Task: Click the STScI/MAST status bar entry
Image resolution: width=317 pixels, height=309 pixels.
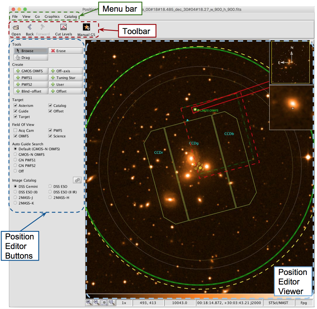Action: 278,303
